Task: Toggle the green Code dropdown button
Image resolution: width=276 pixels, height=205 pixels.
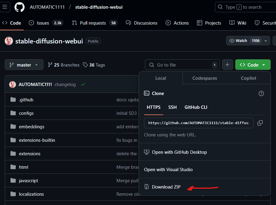Action: point(253,65)
